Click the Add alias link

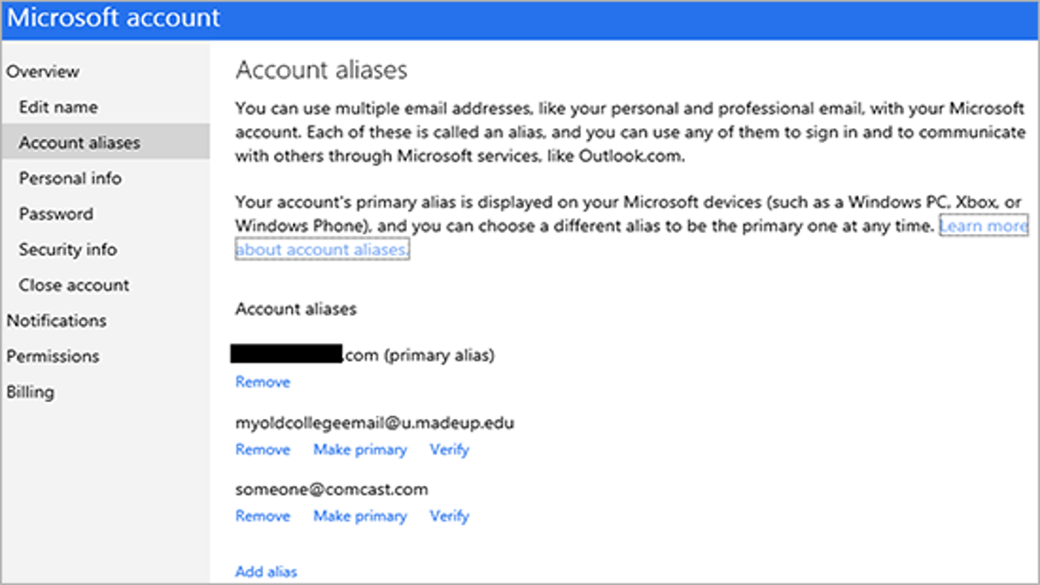(266, 572)
